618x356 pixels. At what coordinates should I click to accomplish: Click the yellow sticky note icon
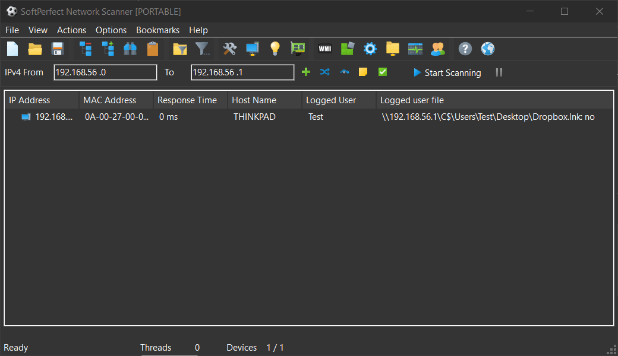pos(363,72)
